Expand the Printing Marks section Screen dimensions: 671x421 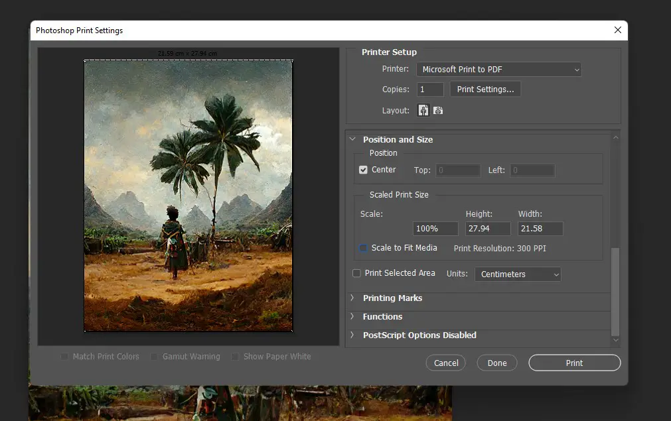353,298
